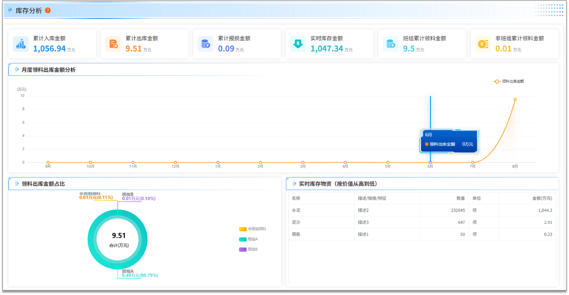Screen dimensions: 569x295
Task: Select the 水泥 row name cell
Action: [322, 210]
